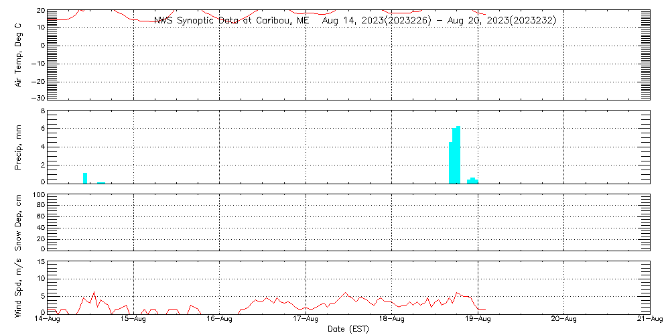Click the '19-Aug' date tick label
The width and height of the screenshot is (670, 335).
coord(478,320)
